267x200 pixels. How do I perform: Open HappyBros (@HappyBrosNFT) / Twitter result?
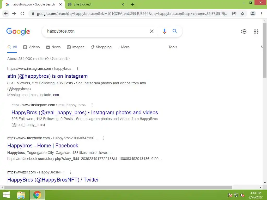53,180
